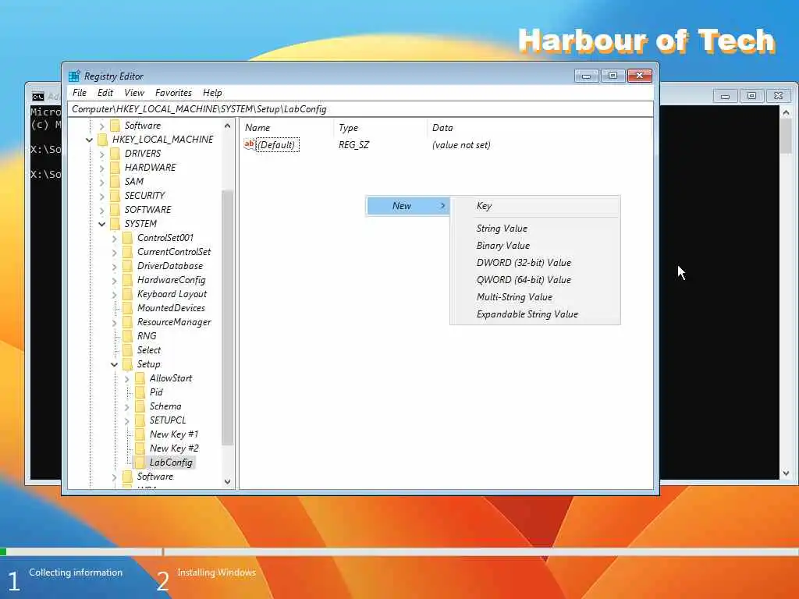The height and width of the screenshot is (599, 799).
Task: Click Command Prompt scroll up arrow
Action: click(786, 112)
